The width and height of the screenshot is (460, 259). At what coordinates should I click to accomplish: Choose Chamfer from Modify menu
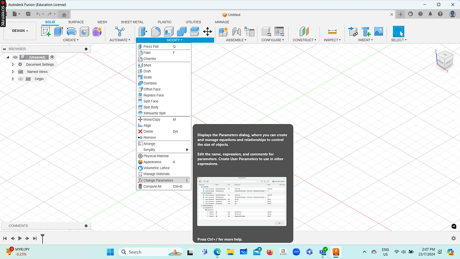coord(164,59)
